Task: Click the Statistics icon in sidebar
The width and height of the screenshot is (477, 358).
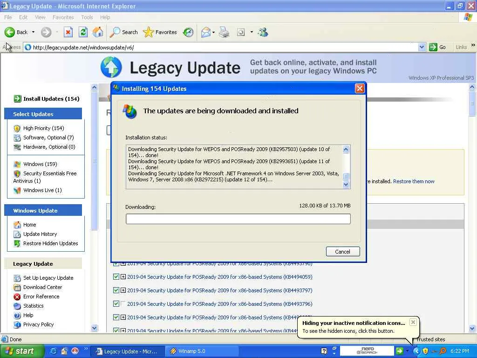Action: [x=17, y=306]
